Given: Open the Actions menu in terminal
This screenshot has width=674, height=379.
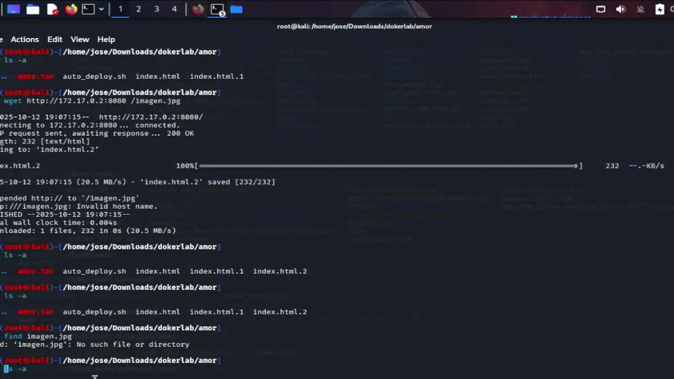Looking at the screenshot, I should pyautogui.click(x=25, y=39).
